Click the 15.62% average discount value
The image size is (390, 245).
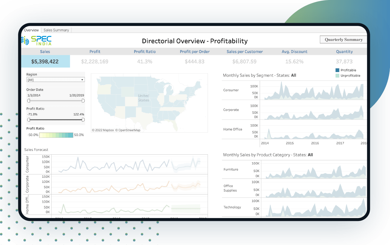295,62
